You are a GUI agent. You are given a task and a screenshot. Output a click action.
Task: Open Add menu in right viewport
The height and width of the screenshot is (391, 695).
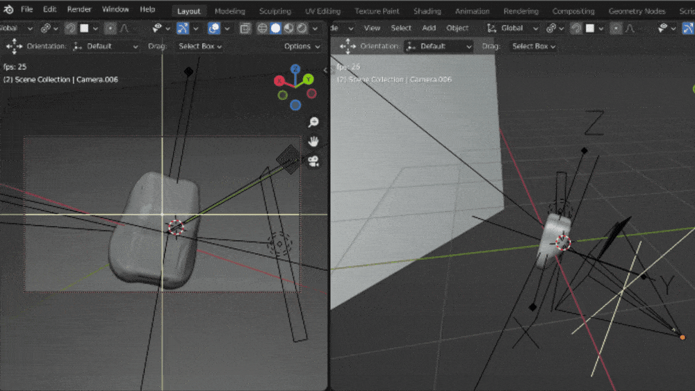(x=429, y=28)
